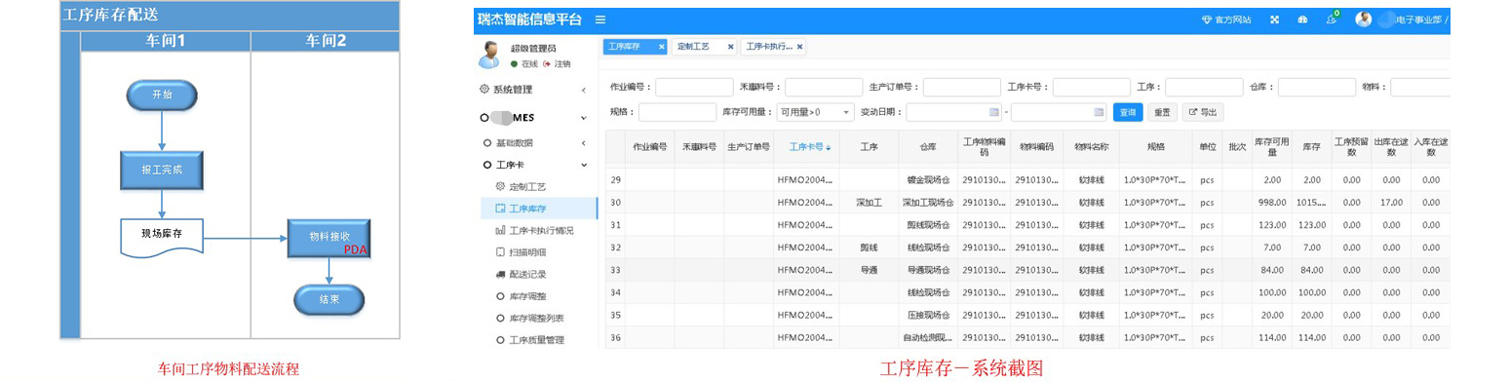Open the notification bell icon
The image size is (1509, 382).
point(1331,19)
